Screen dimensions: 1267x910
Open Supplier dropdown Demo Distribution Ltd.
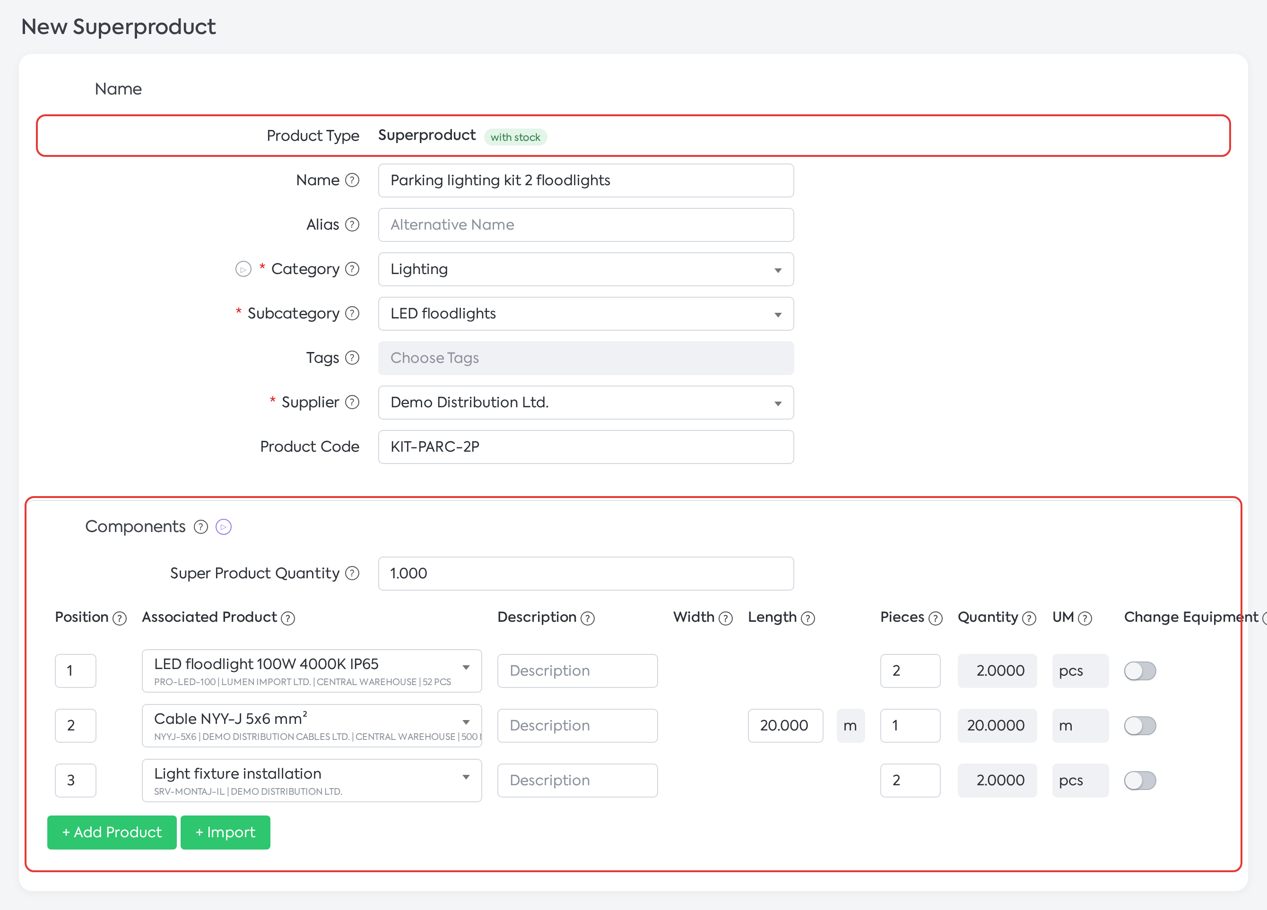pyautogui.click(x=586, y=403)
